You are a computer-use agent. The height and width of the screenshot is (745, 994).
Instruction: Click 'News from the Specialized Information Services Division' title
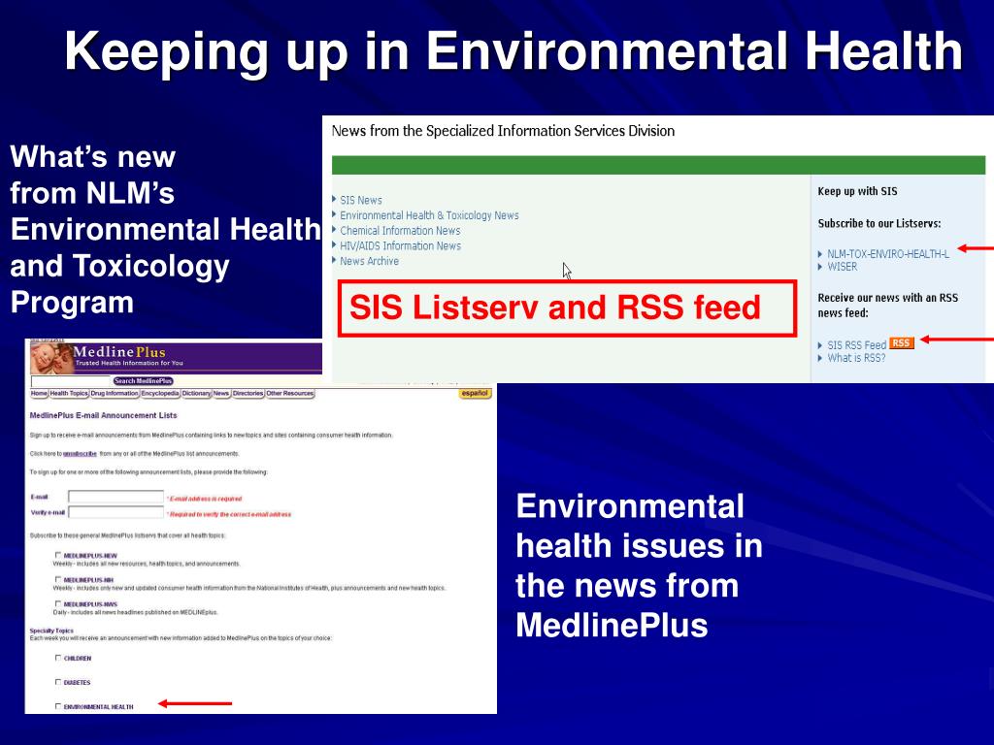click(504, 131)
